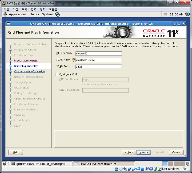
Task: Click into the SCAN Port field
Action: (99, 67)
